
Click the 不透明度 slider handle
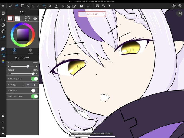[x=33, y=74]
